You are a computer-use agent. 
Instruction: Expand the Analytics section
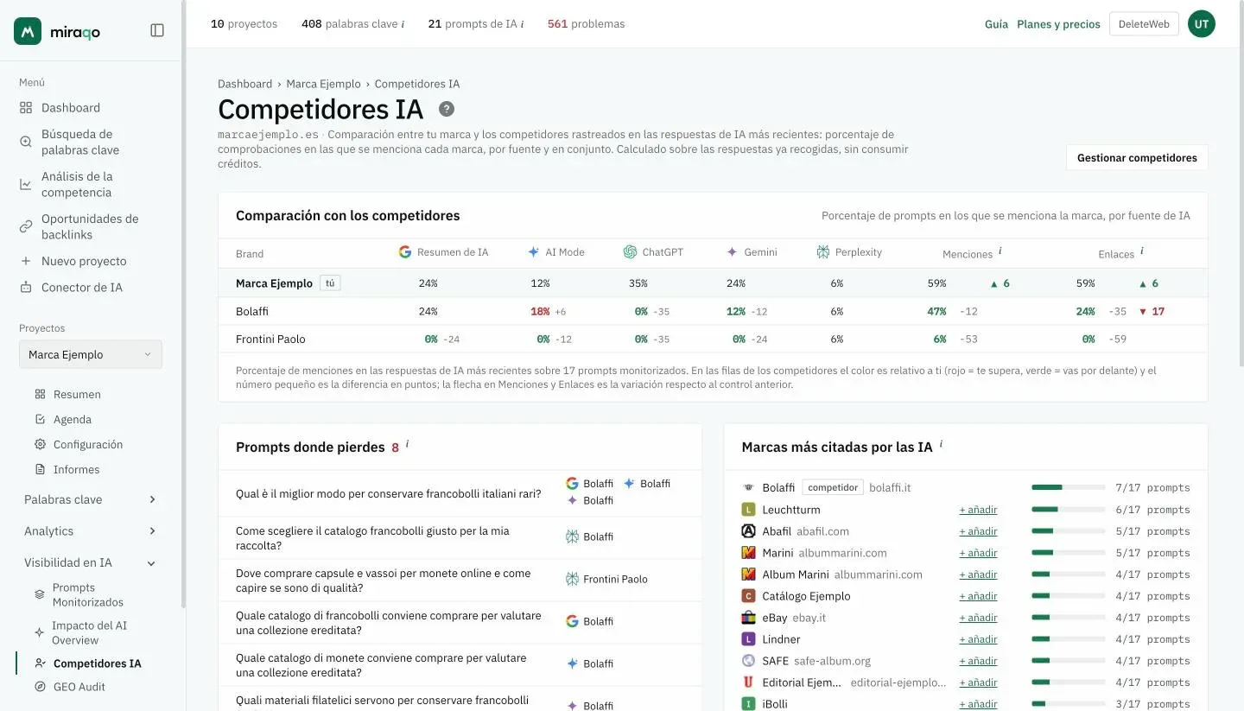click(x=90, y=531)
